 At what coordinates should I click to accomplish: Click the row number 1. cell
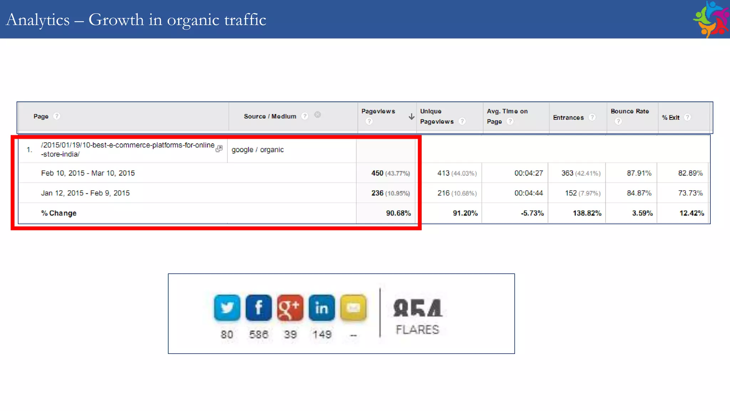point(29,150)
